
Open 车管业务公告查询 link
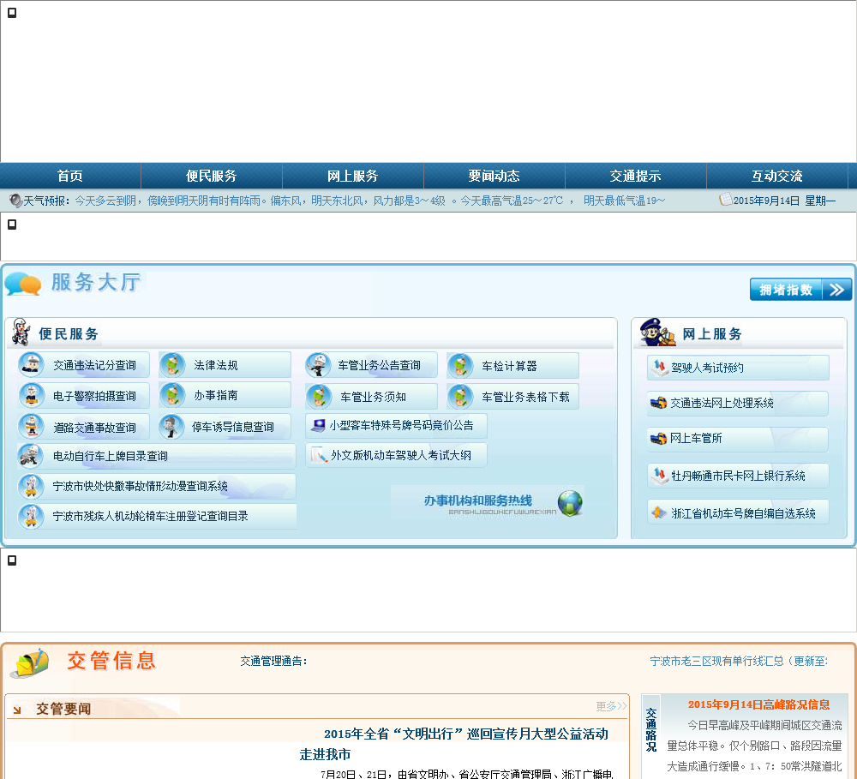[379, 365]
